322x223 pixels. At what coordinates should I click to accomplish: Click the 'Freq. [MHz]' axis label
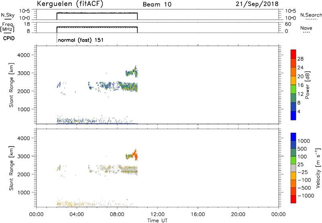tap(7, 27)
